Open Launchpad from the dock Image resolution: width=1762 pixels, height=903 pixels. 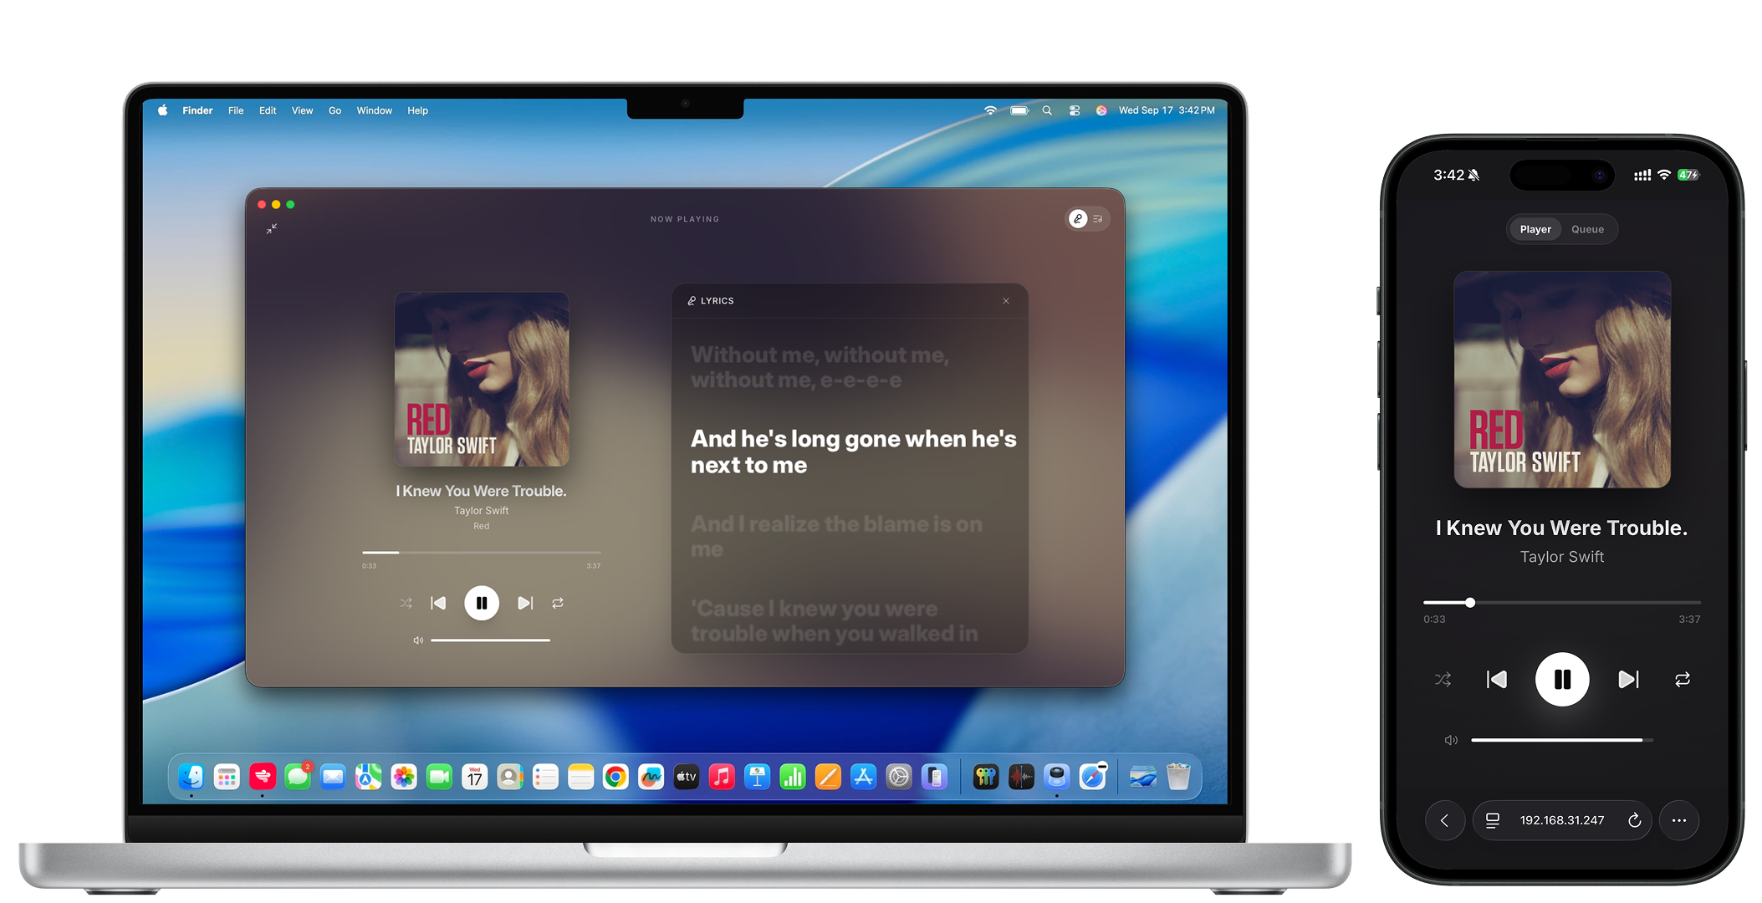coord(227,777)
